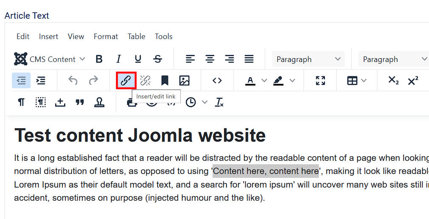The width and height of the screenshot is (429, 219).
Task: Open the first Paragraph format dropdown
Action: (x=308, y=59)
